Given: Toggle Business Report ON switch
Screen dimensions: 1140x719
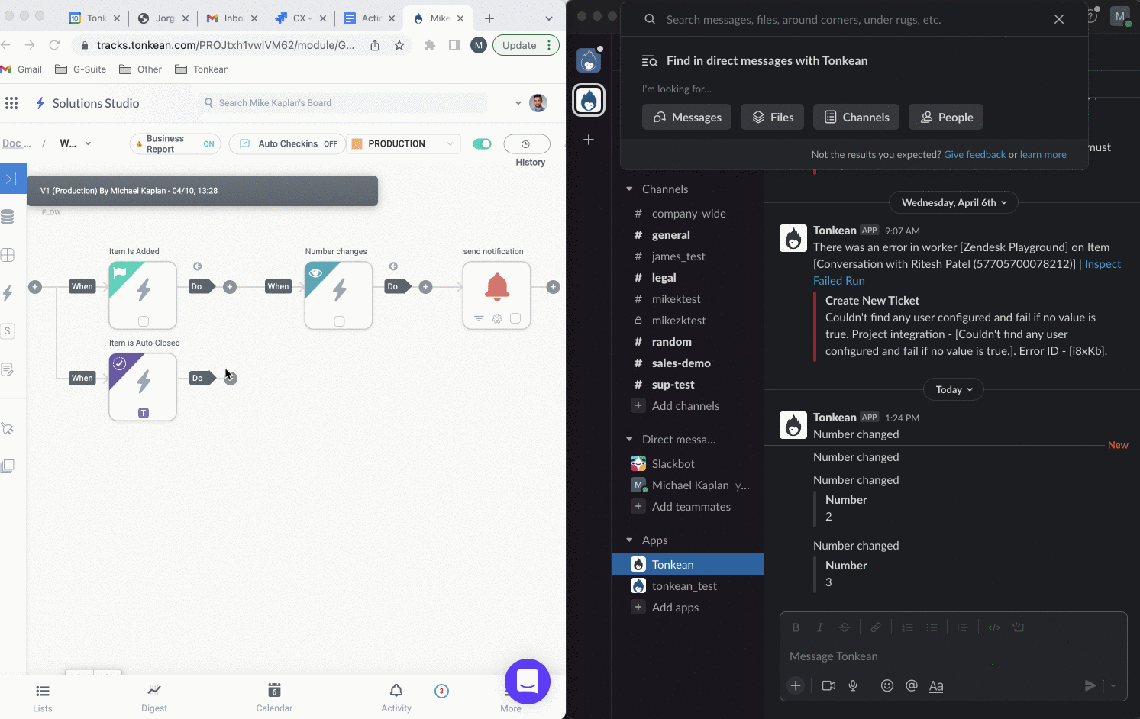Looking at the screenshot, I should pyautogui.click(x=208, y=144).
